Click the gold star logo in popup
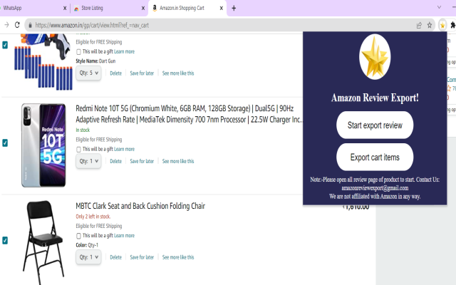The width and height of the screenshot is (456, 285). click(375, 57)
